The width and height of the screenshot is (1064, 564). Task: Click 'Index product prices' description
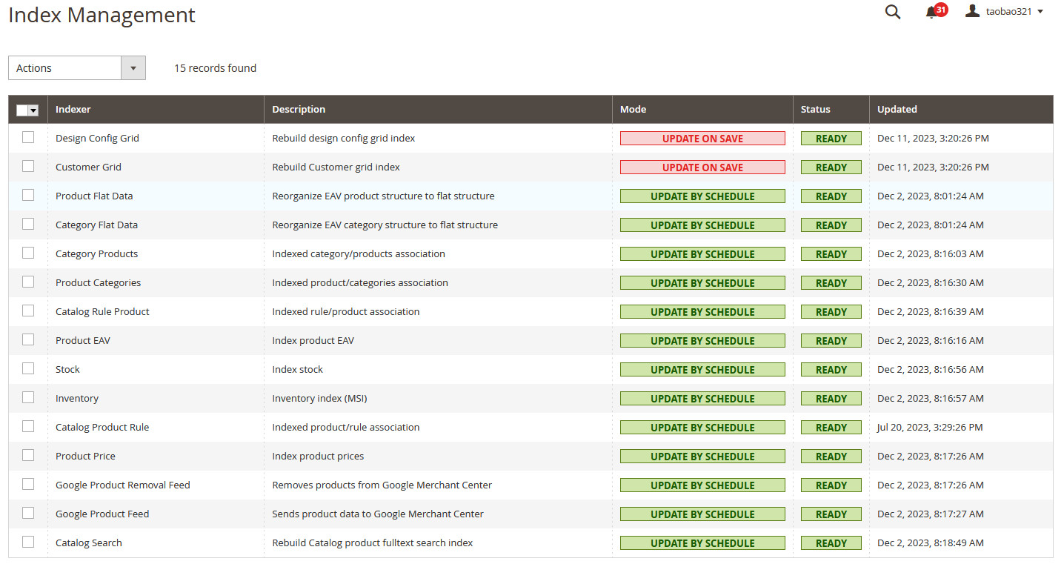318,456
